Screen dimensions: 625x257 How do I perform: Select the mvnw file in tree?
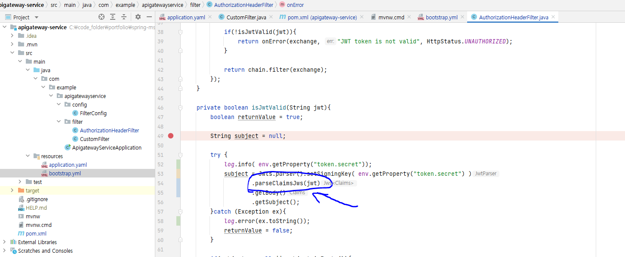tap(33, 216)
